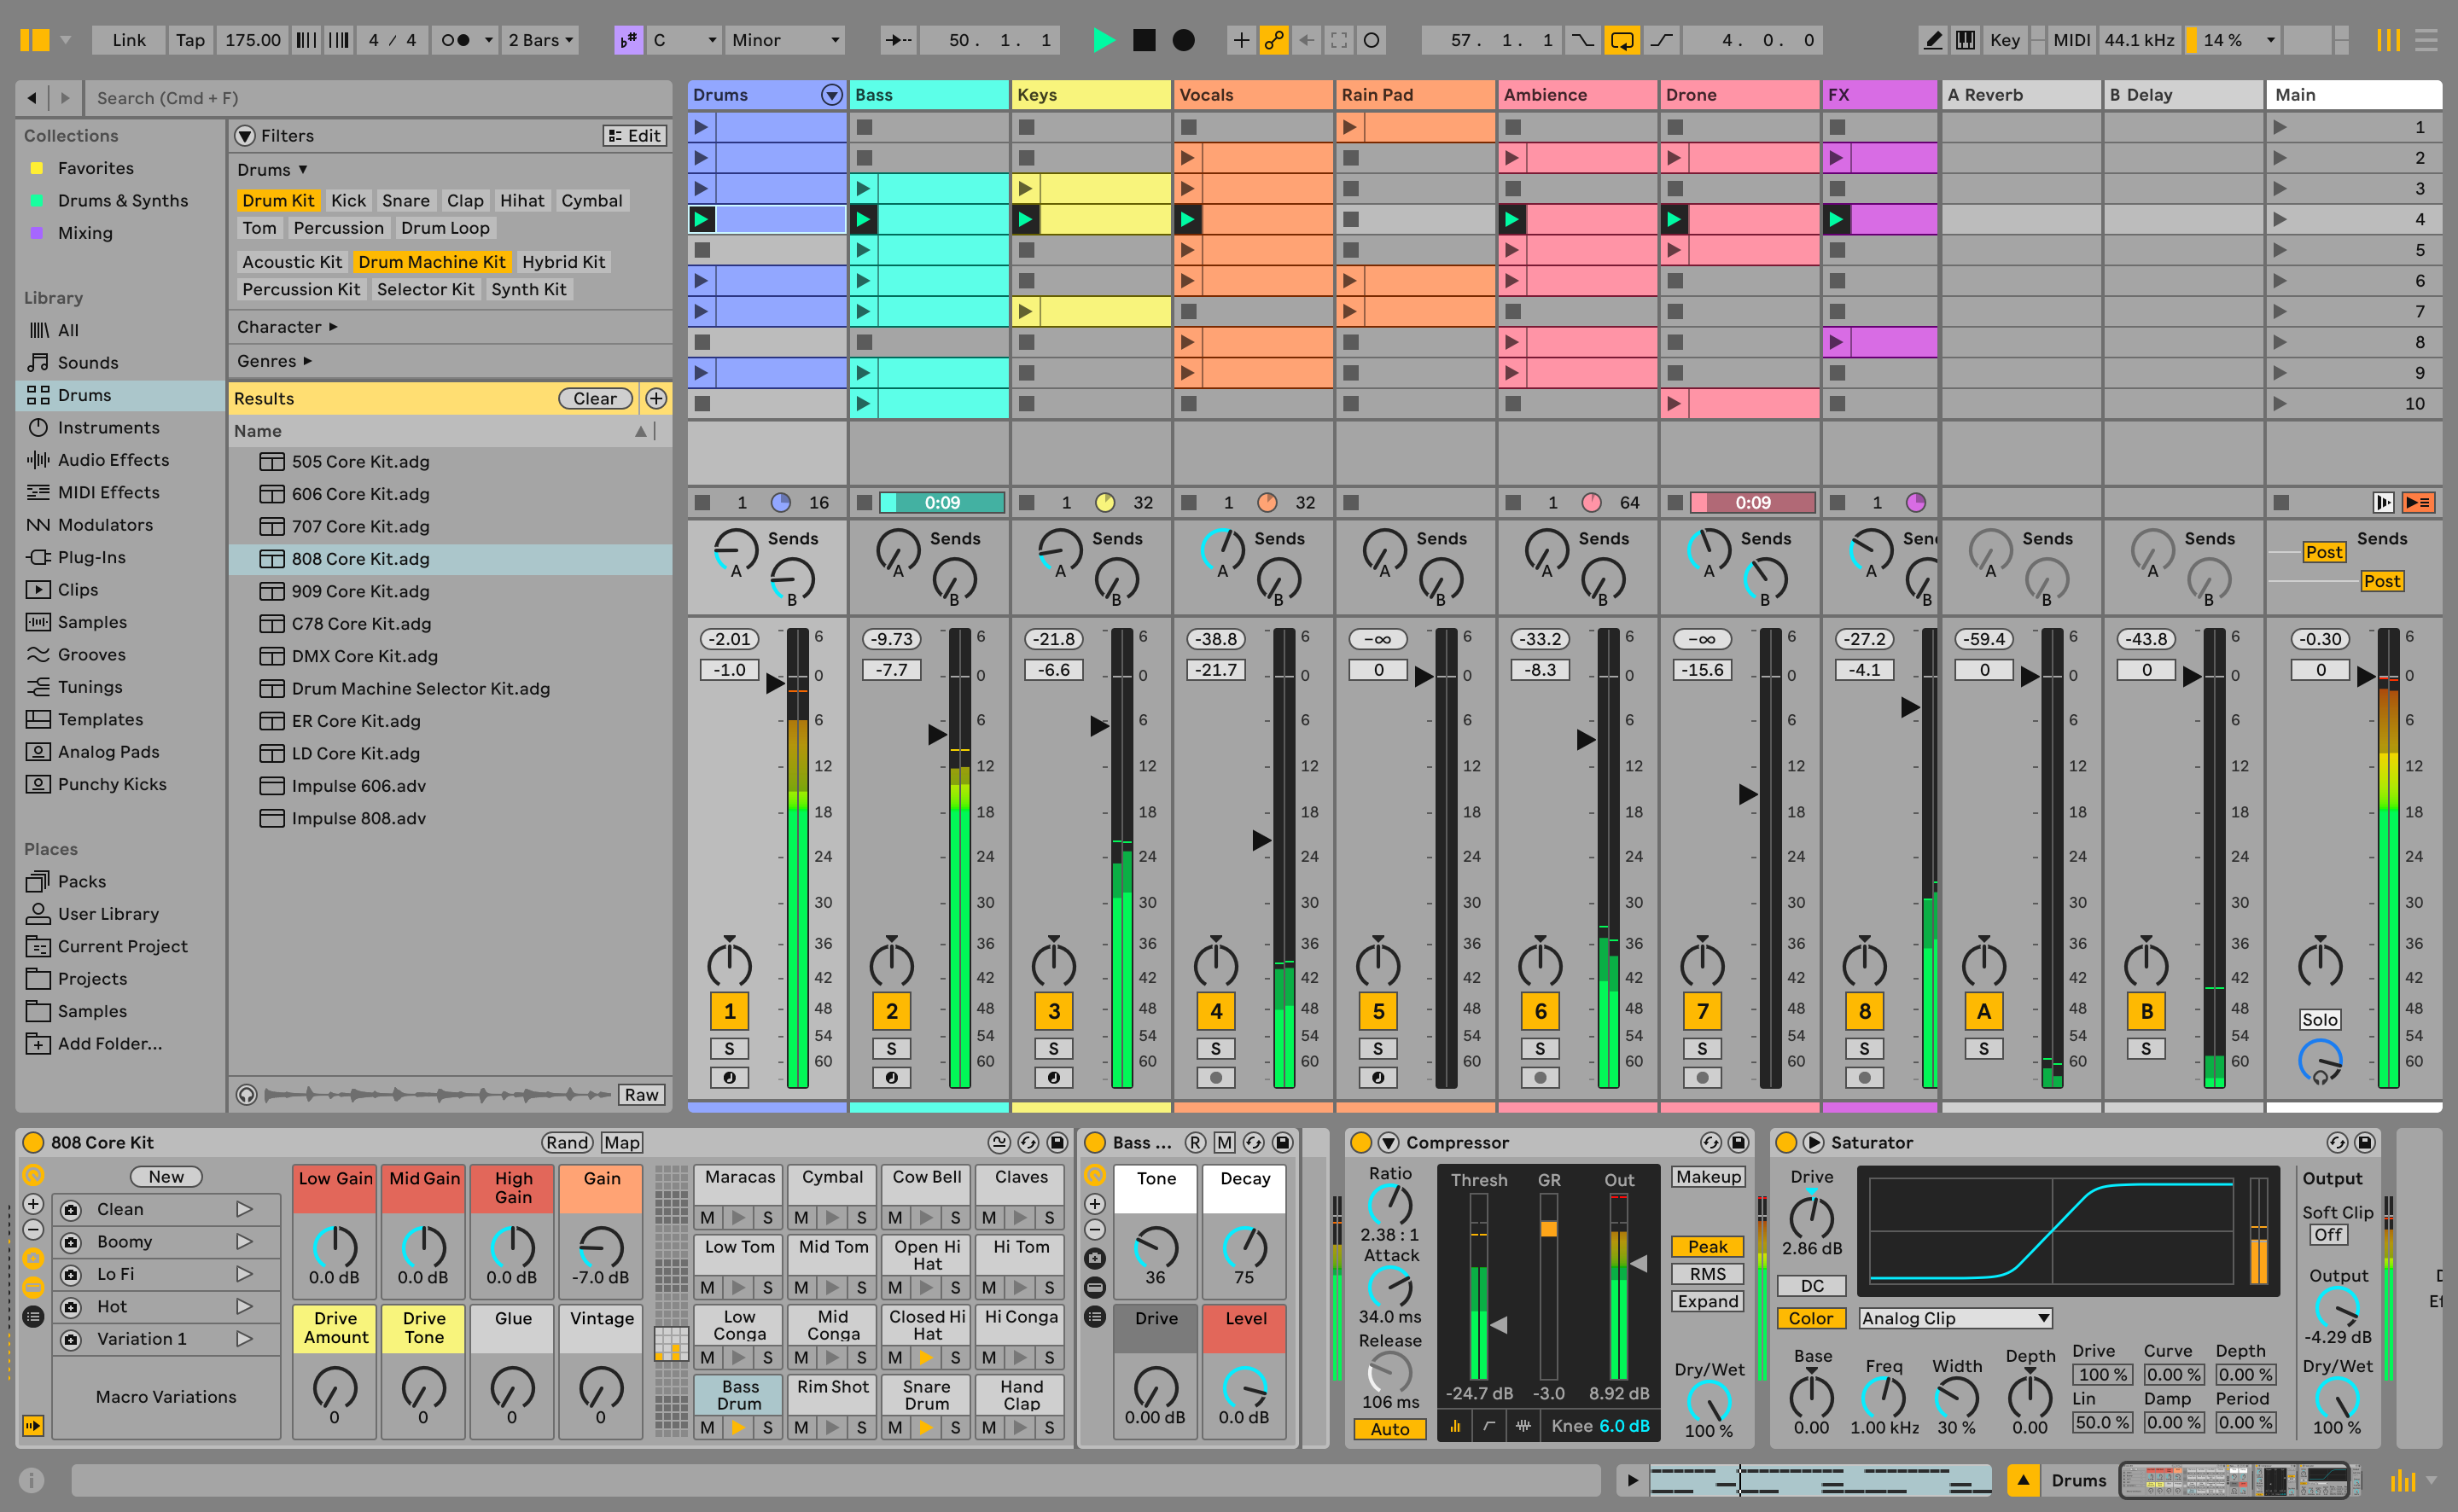Open the Audio Effects browser section
2458x1512 pixels.
tap(114, 459)
